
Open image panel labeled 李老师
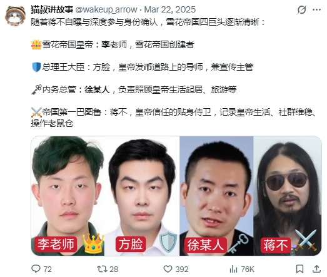(68, 196)
